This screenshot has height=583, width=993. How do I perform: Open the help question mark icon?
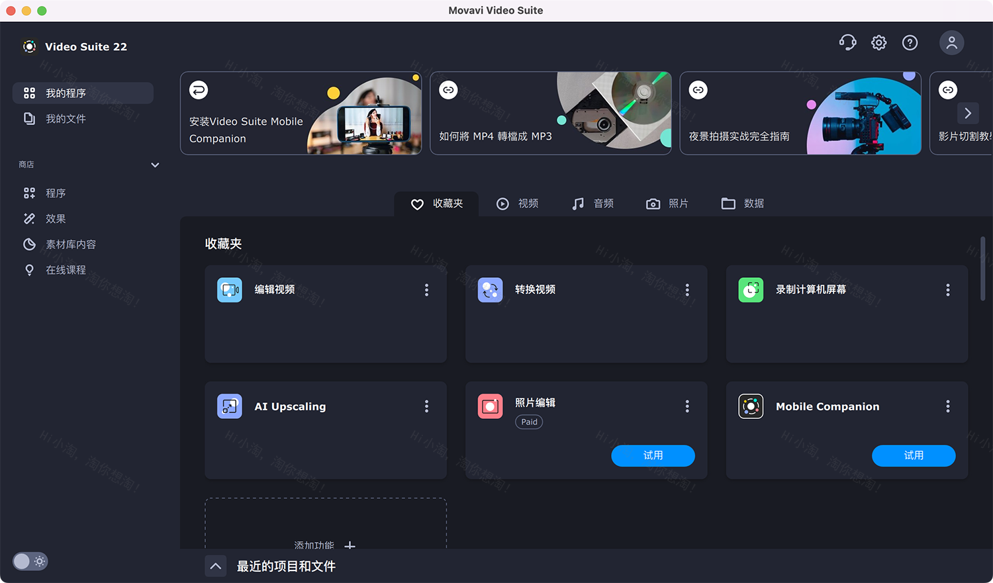tap(910, 43)
